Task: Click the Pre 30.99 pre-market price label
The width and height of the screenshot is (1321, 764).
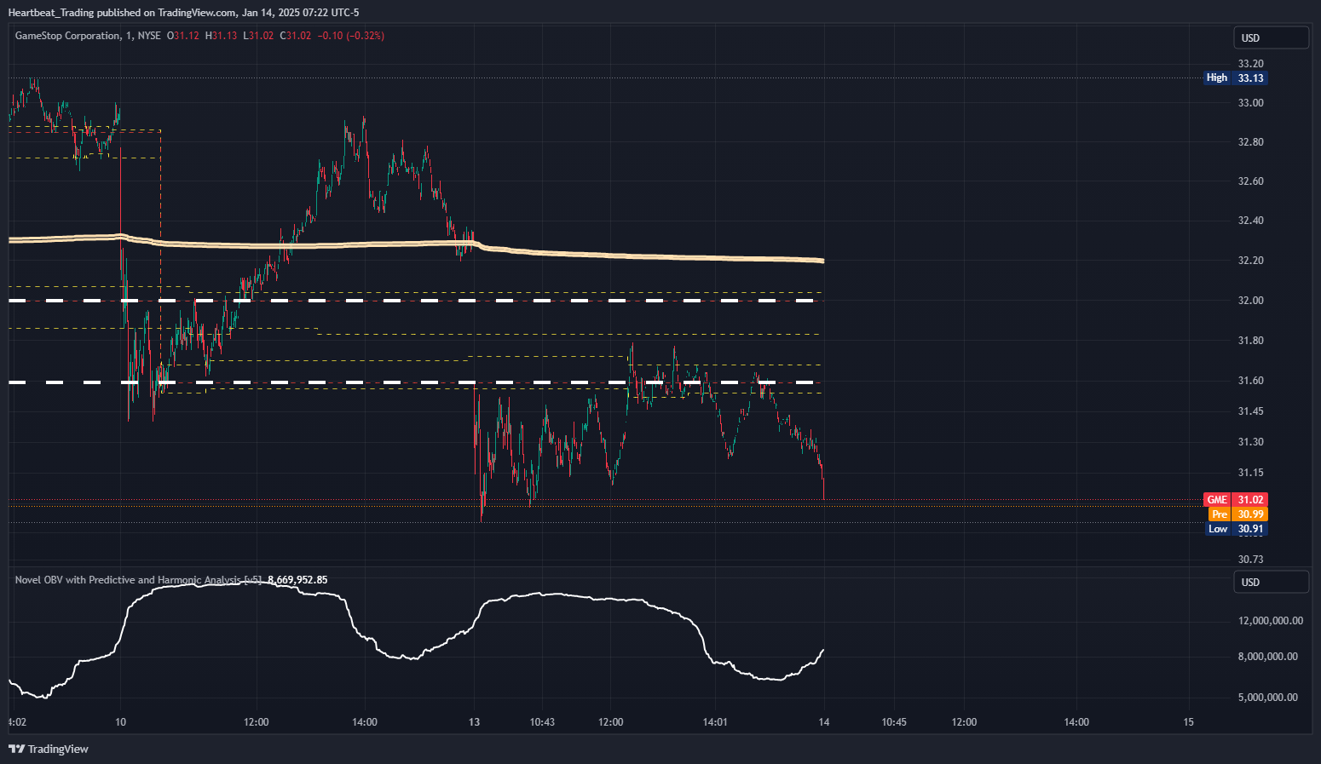Action: tap(1238, 514)
